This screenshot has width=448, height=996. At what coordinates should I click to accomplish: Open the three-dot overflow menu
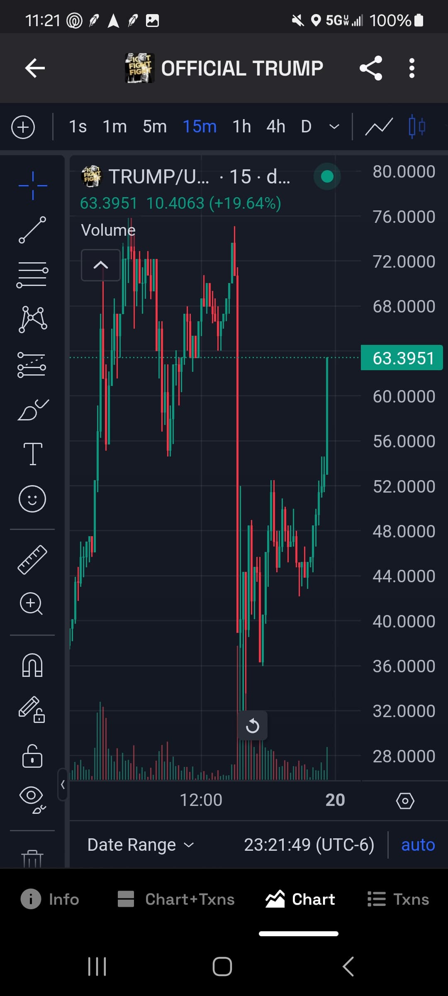click(411, 68)
